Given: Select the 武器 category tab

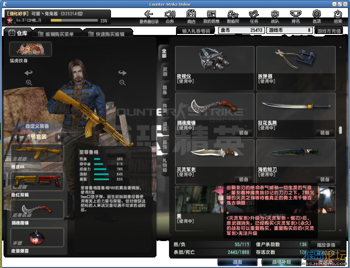Looking at the screenshot, I should [165, 72].
